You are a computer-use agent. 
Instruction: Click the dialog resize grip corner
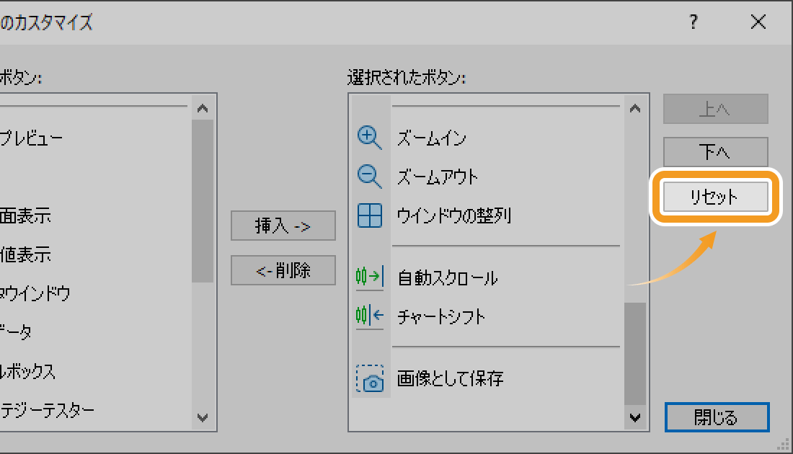click(784, 445)
